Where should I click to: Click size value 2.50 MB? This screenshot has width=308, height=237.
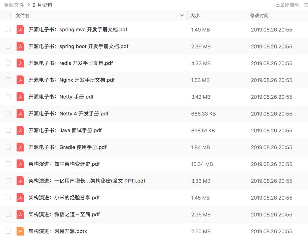pyautogui.click(x=201, y=231)
